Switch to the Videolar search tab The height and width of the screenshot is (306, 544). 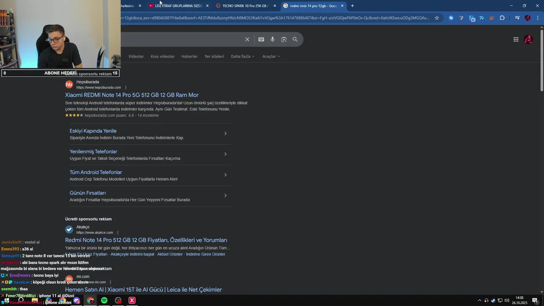point(136,57)
